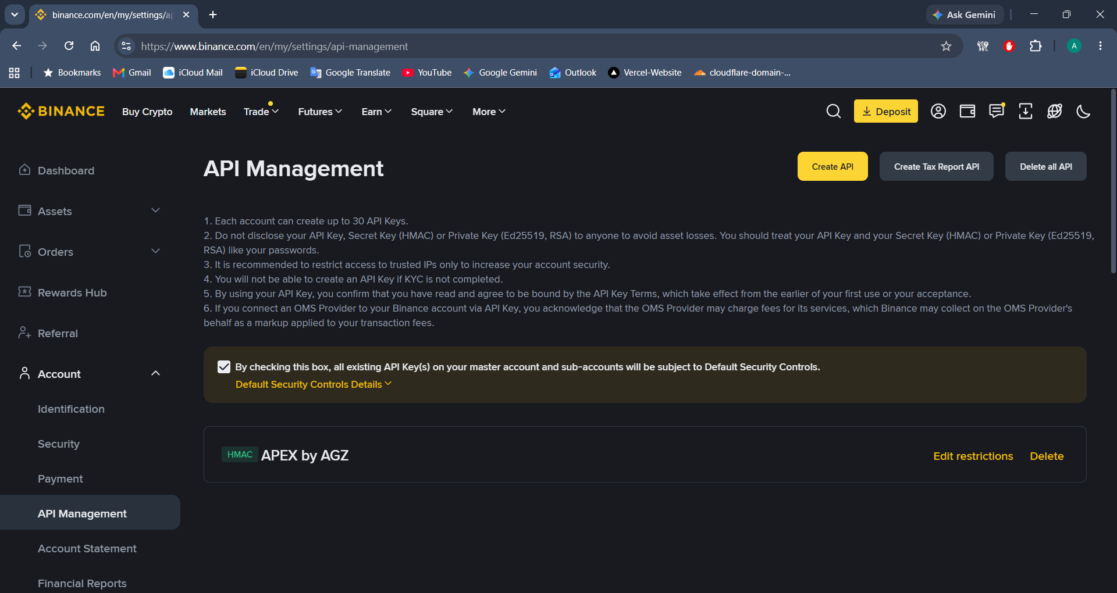Image resolution: width=1117 pixels, height=593 pixels.
Task: Click the APEX by AGZ key name
Action: tap(305, 455)
